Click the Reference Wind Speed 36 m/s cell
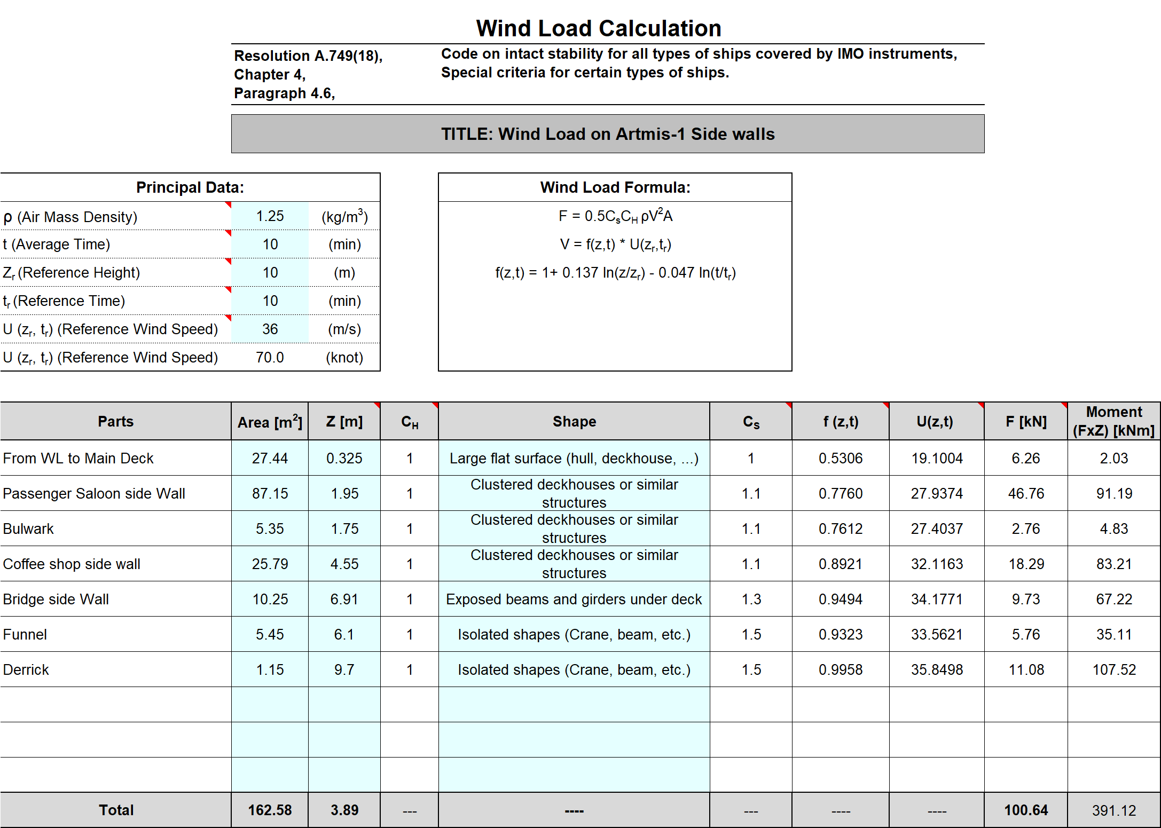Viewport: 1161px width, 828px height. pos(270,329)
